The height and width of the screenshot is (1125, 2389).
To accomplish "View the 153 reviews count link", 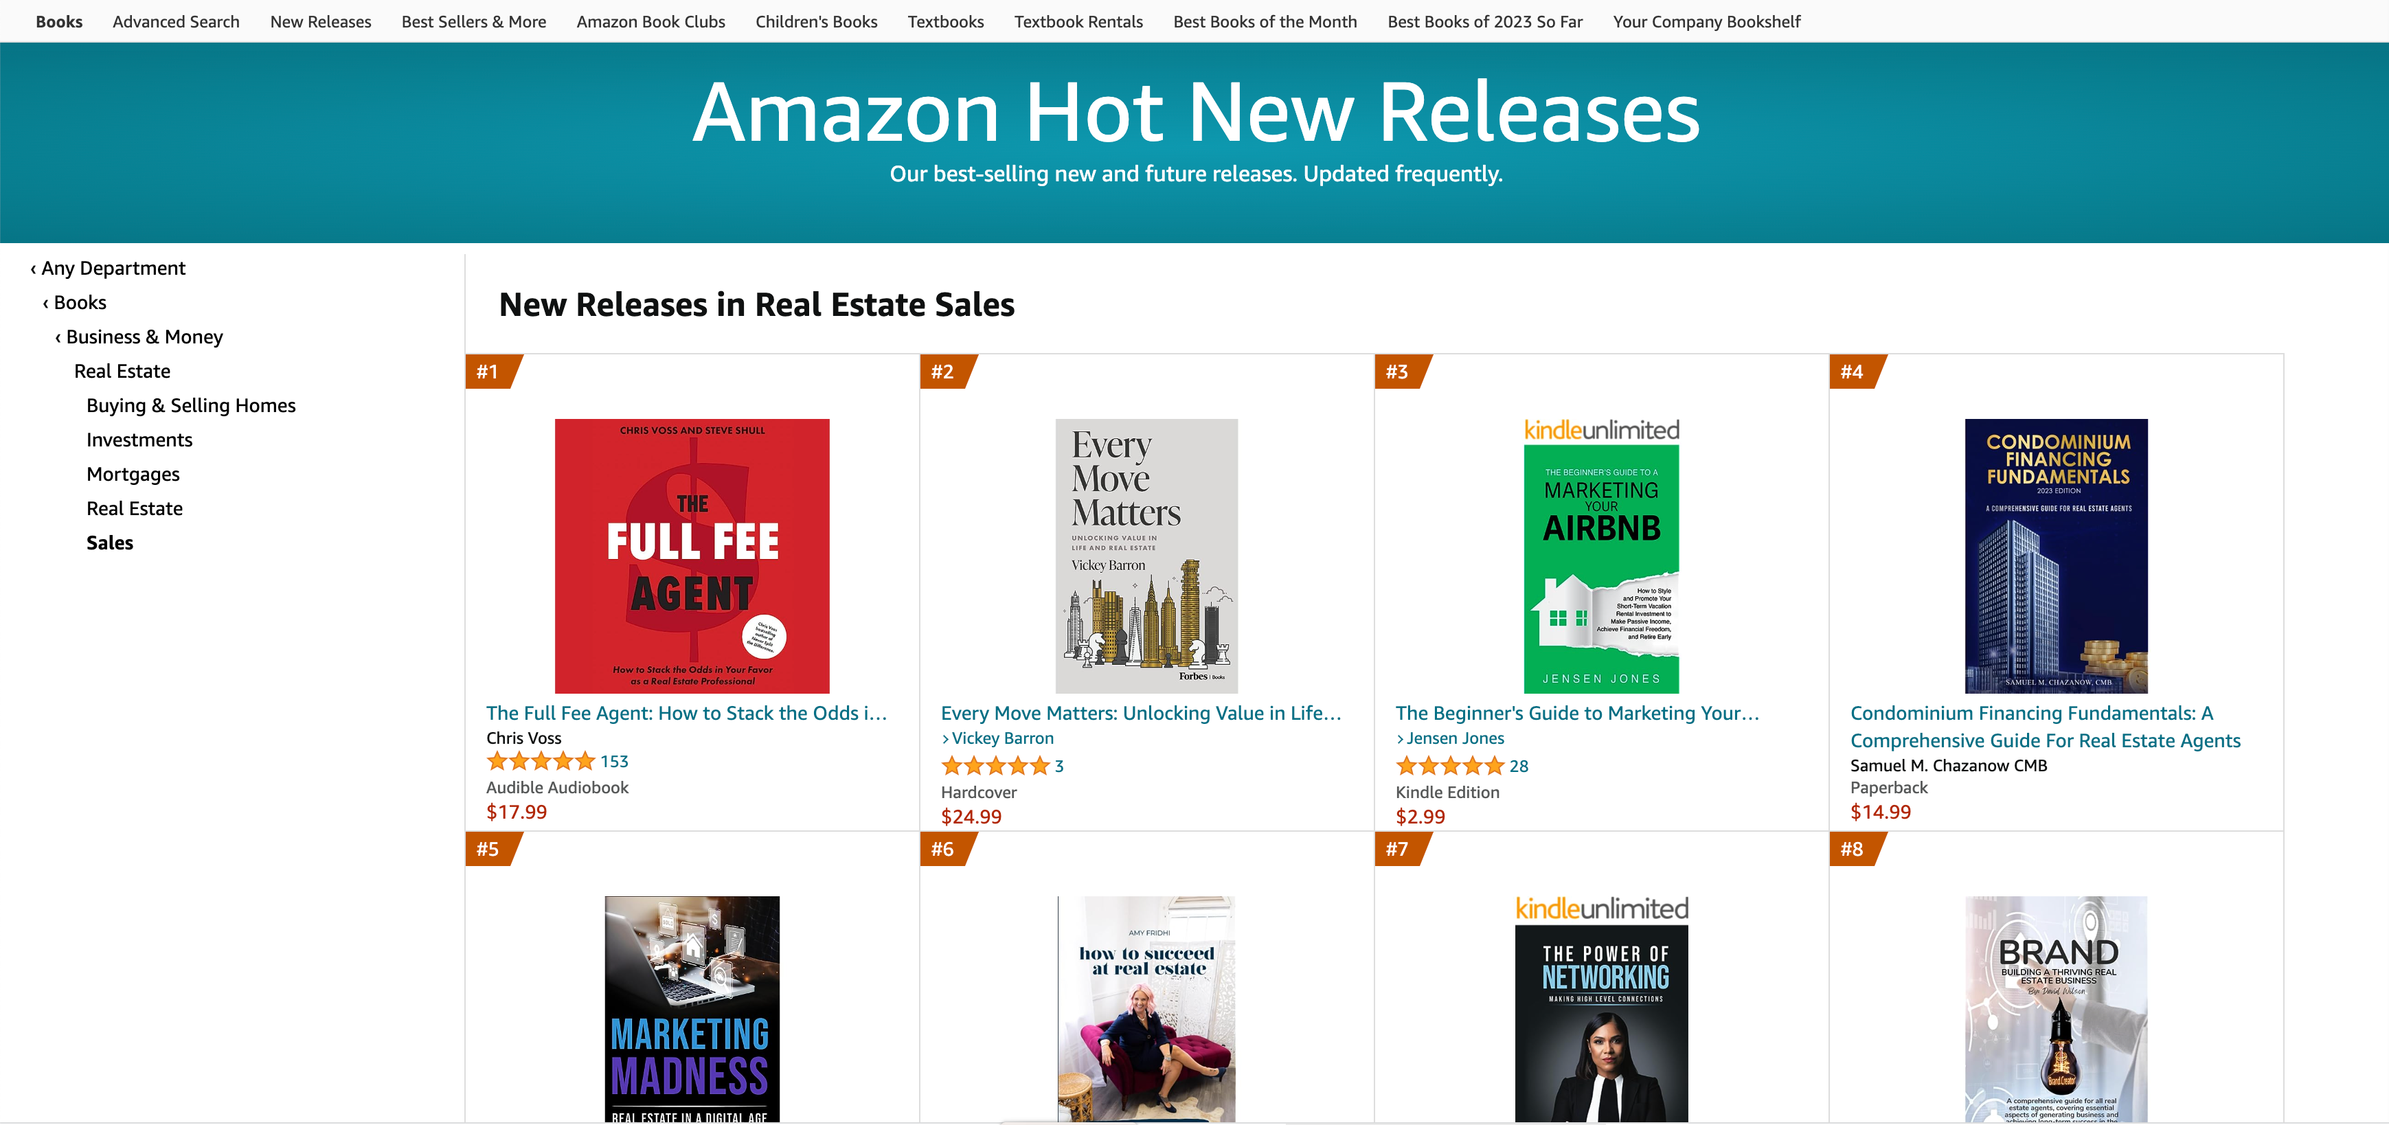I will pyautogui.click(x=614, y=762).
